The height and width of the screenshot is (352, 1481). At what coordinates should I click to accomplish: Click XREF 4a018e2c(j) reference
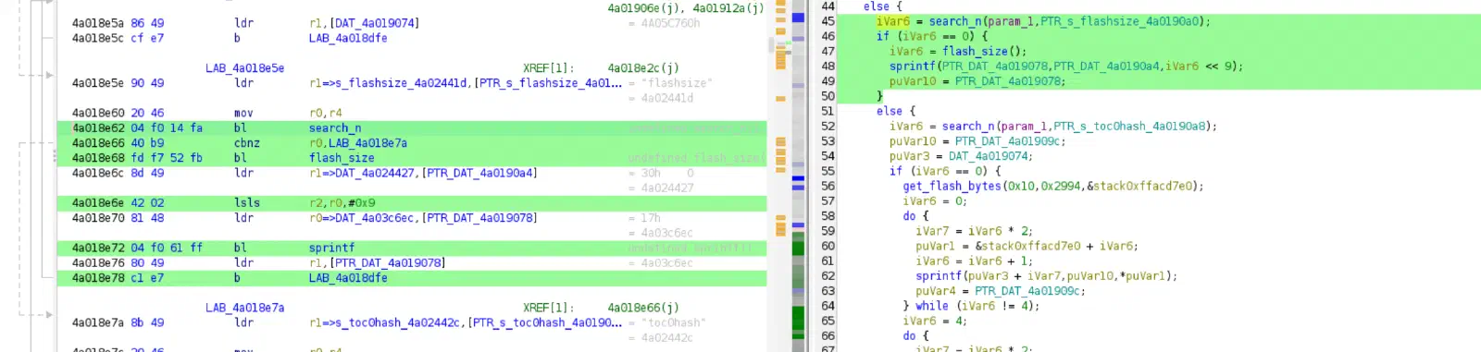[642, 68]
